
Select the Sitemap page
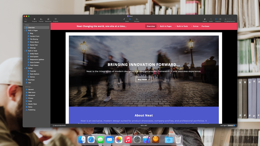[33, 48]
